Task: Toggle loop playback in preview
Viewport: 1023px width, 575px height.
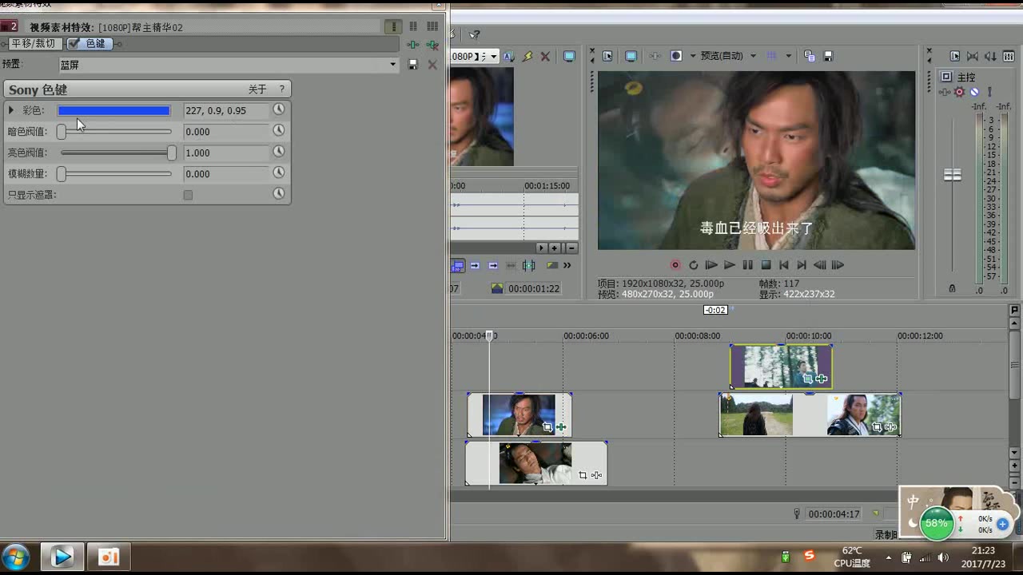Action: (x=693, y=265)
